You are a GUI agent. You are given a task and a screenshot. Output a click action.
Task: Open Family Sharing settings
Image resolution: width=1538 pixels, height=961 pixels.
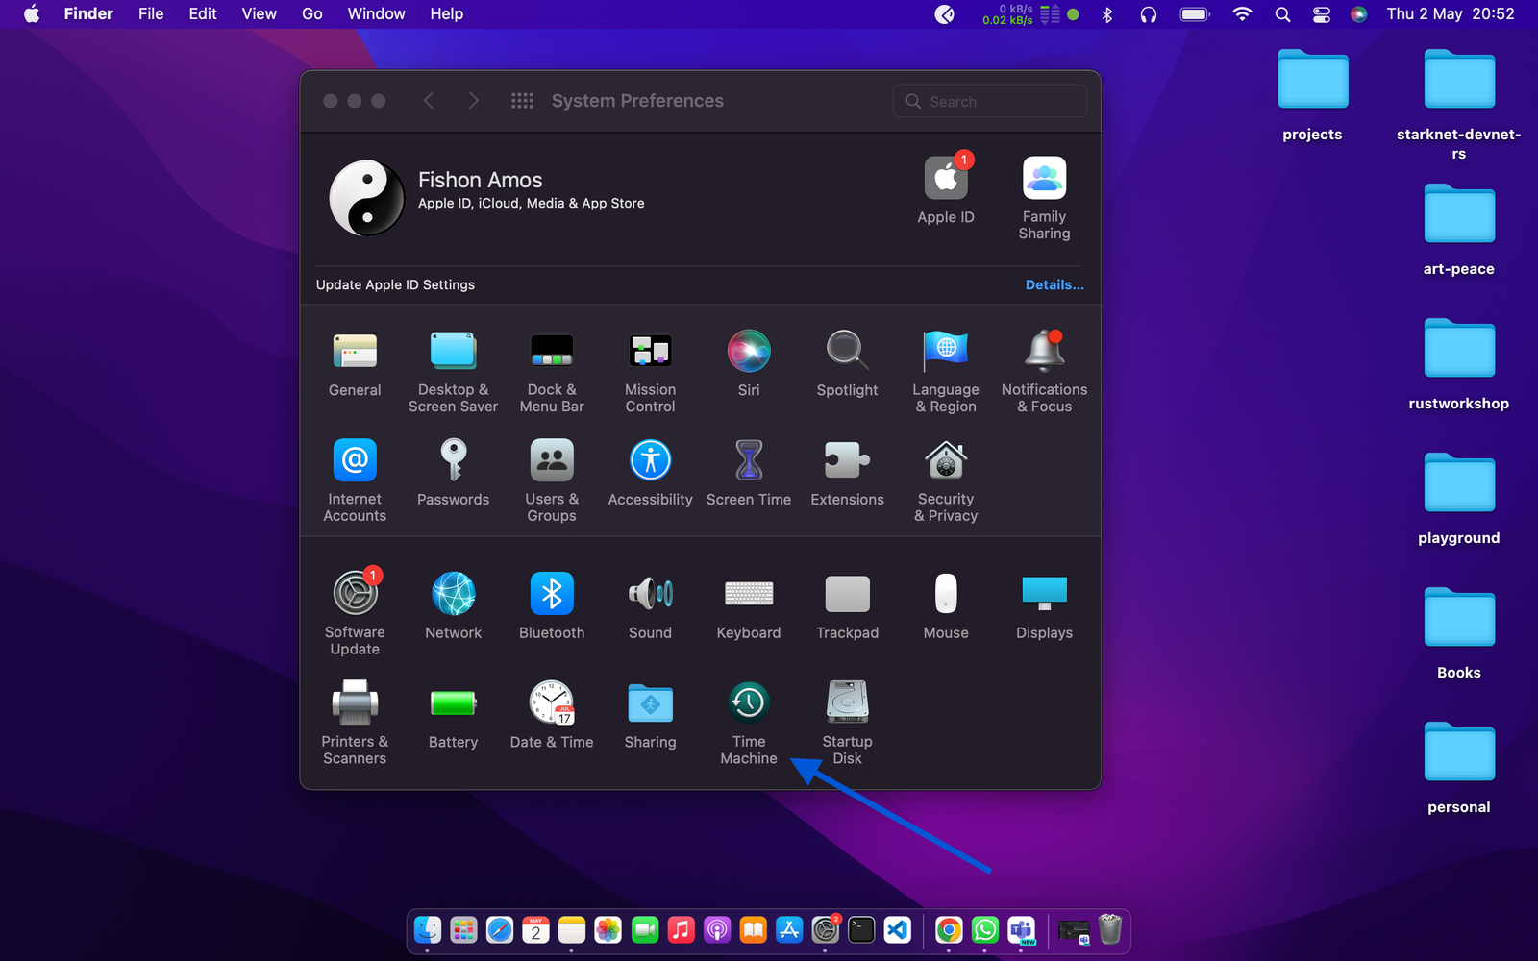click(x=1044, y=180)
